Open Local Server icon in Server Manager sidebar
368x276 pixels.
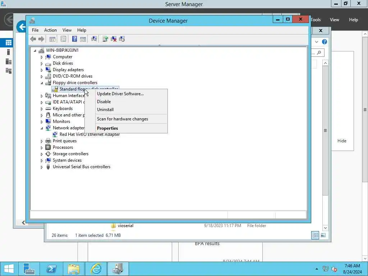(x=9, y=52)
